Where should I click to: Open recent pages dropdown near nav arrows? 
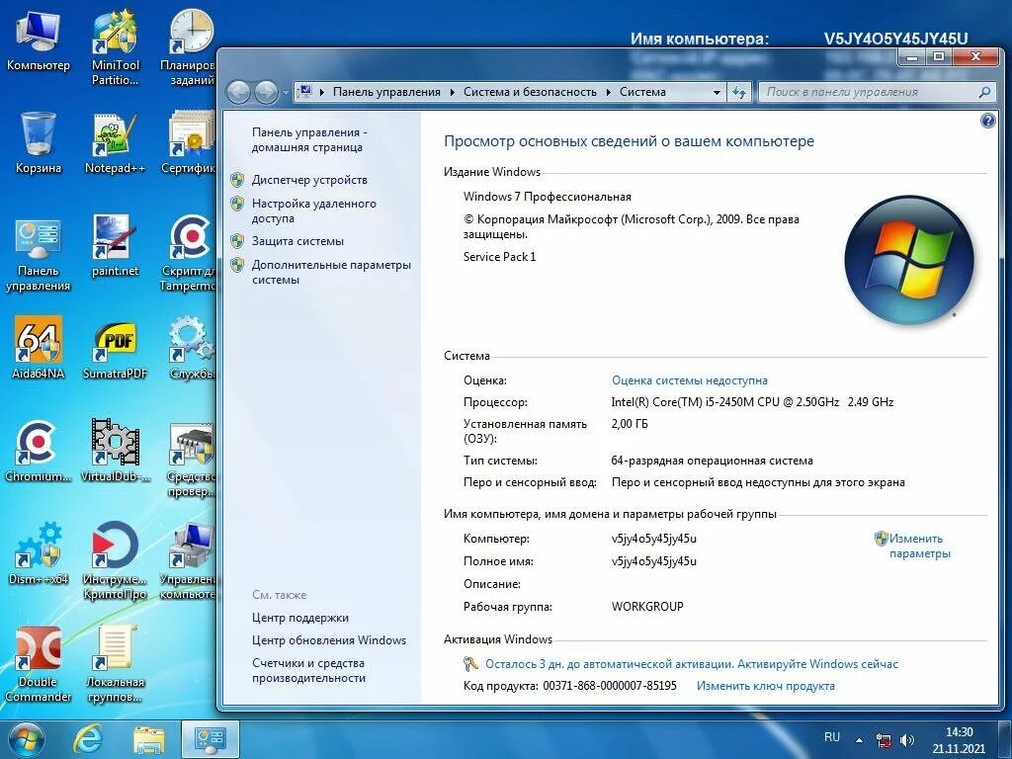pos(286,93)
